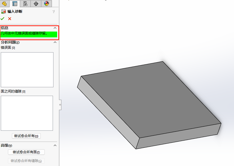Click the 输入诊断 panel title
Viewport: 234px width, 166px height.
pos(15,11)
